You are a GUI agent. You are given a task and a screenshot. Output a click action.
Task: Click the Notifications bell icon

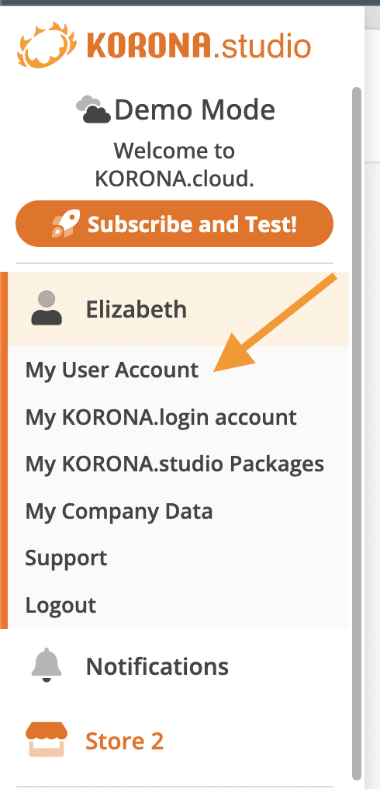[x=47, y=665]
